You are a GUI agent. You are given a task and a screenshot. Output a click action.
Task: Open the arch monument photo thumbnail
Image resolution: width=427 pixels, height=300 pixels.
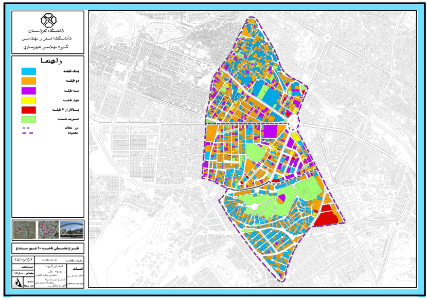70,230
